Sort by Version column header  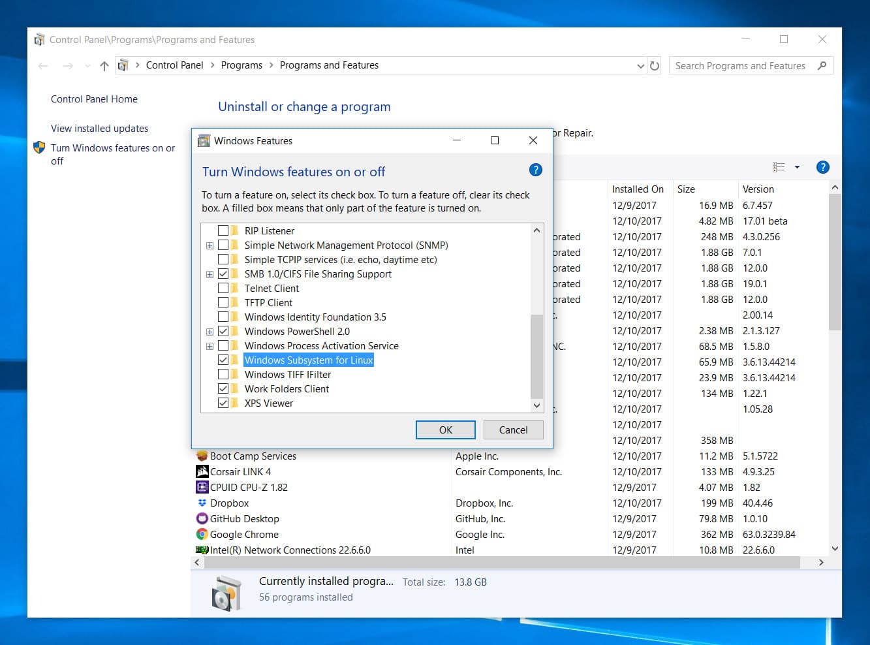coord(782,189)
